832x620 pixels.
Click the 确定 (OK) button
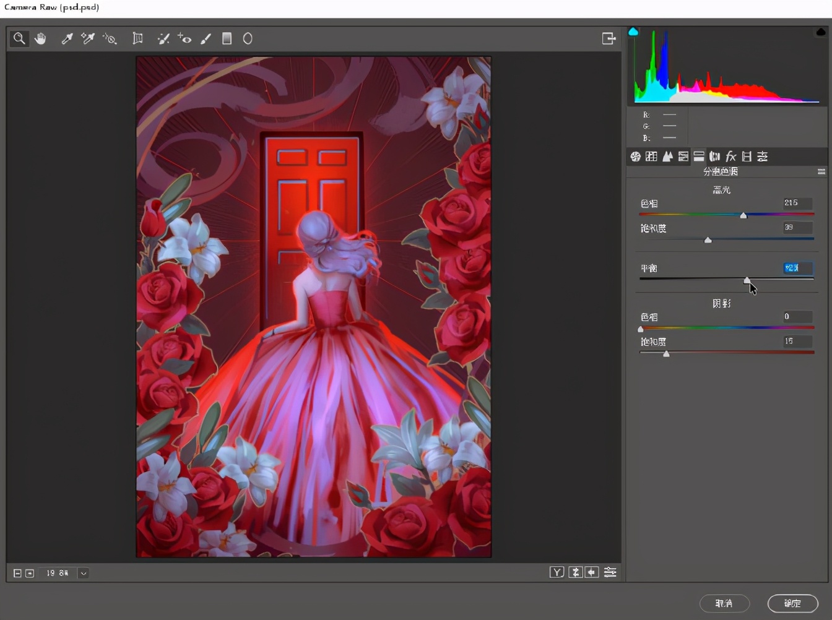click(792, 603)
